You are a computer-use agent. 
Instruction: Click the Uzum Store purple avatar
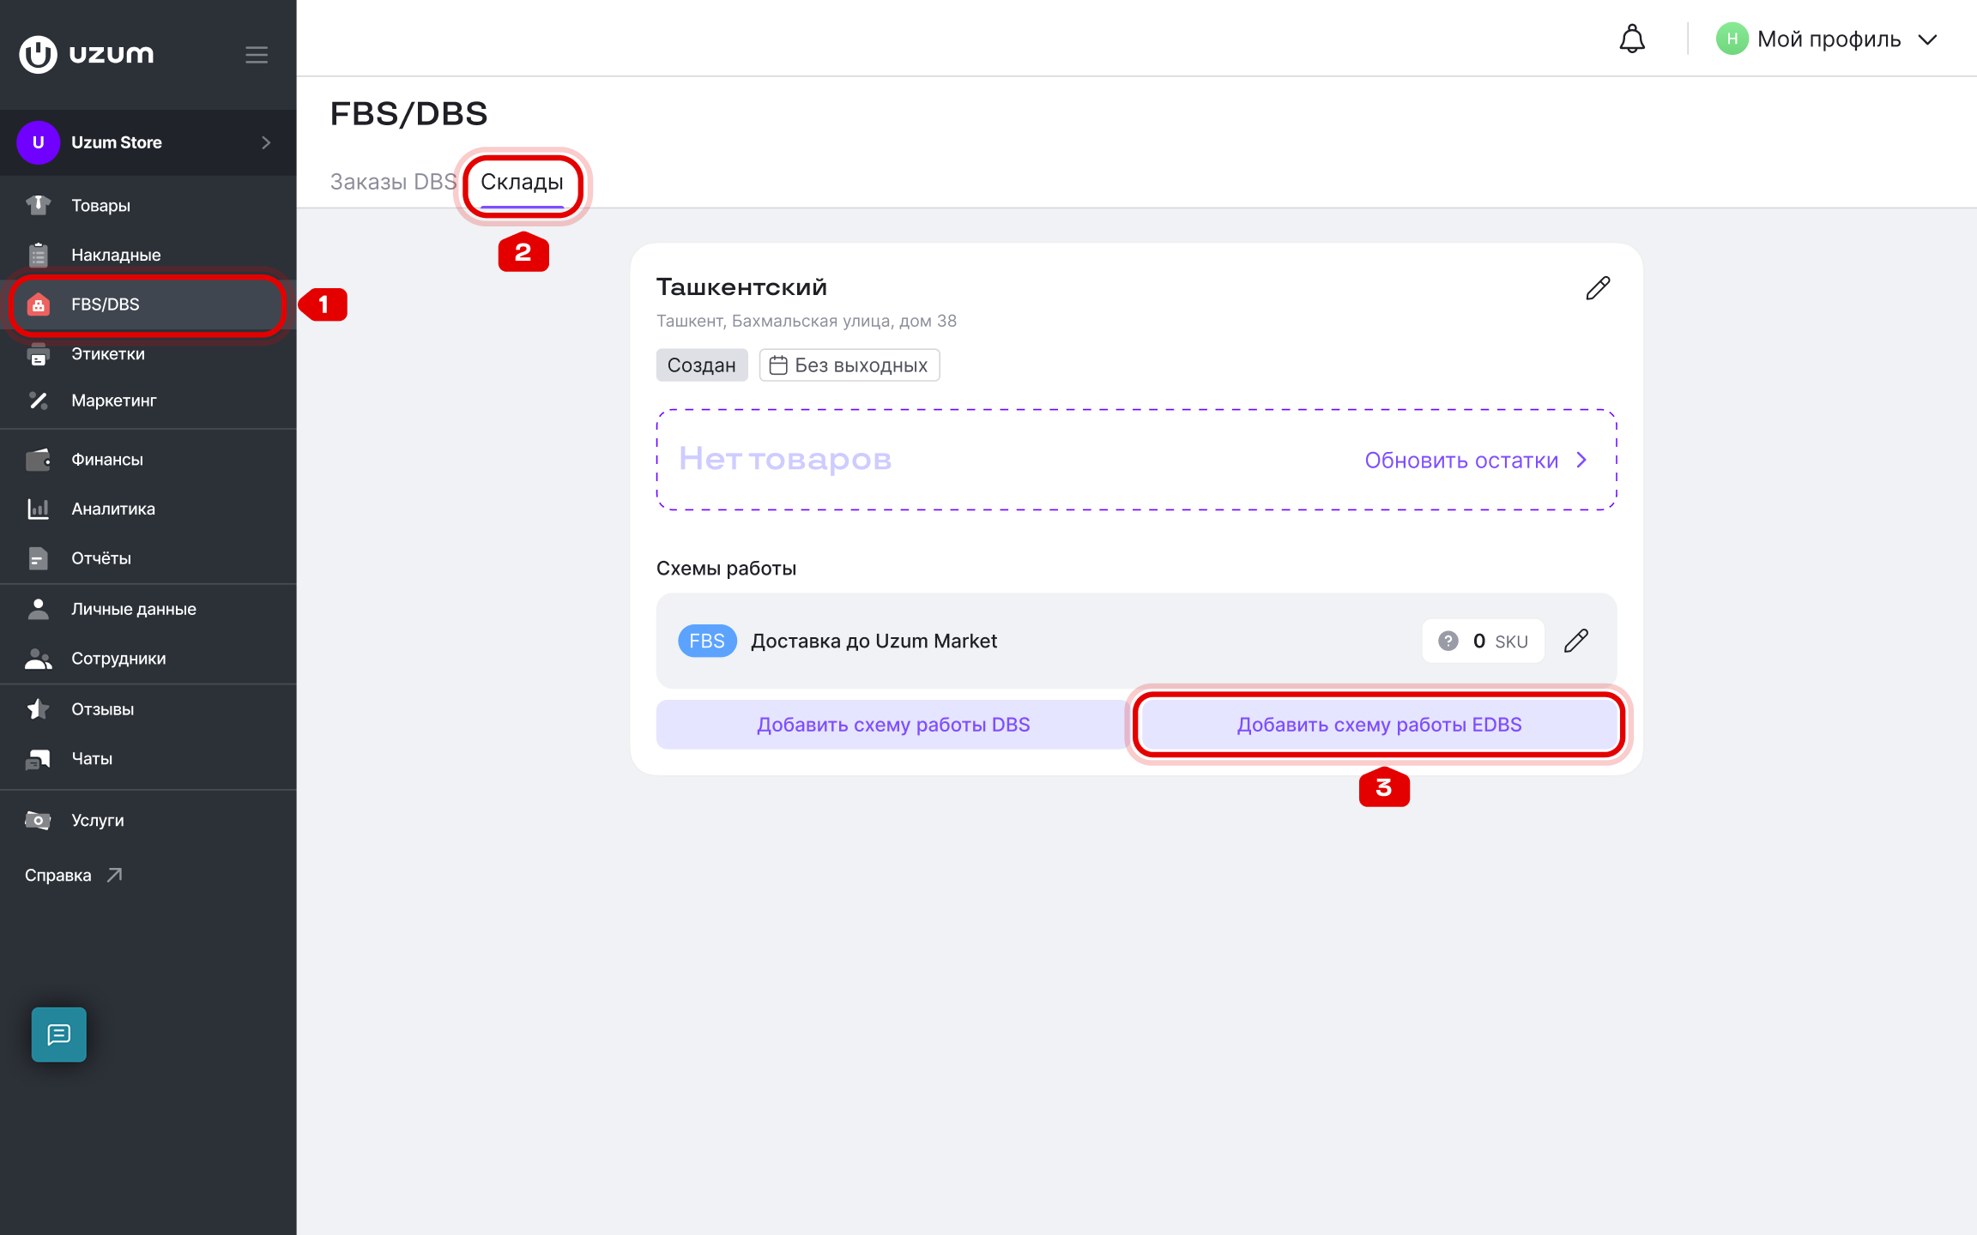click(x=38, y=142)
